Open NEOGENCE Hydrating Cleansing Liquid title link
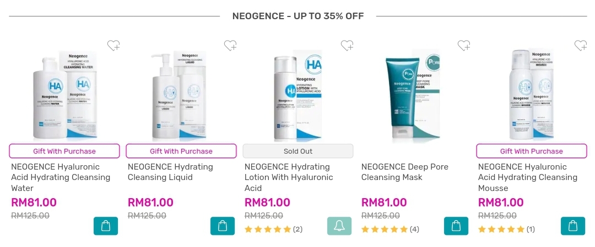 click(170, 172)
